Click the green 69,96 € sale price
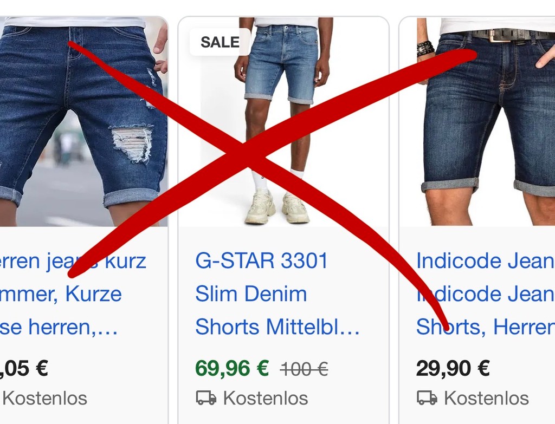The image size is (555, 424). (x=232, y=368)
